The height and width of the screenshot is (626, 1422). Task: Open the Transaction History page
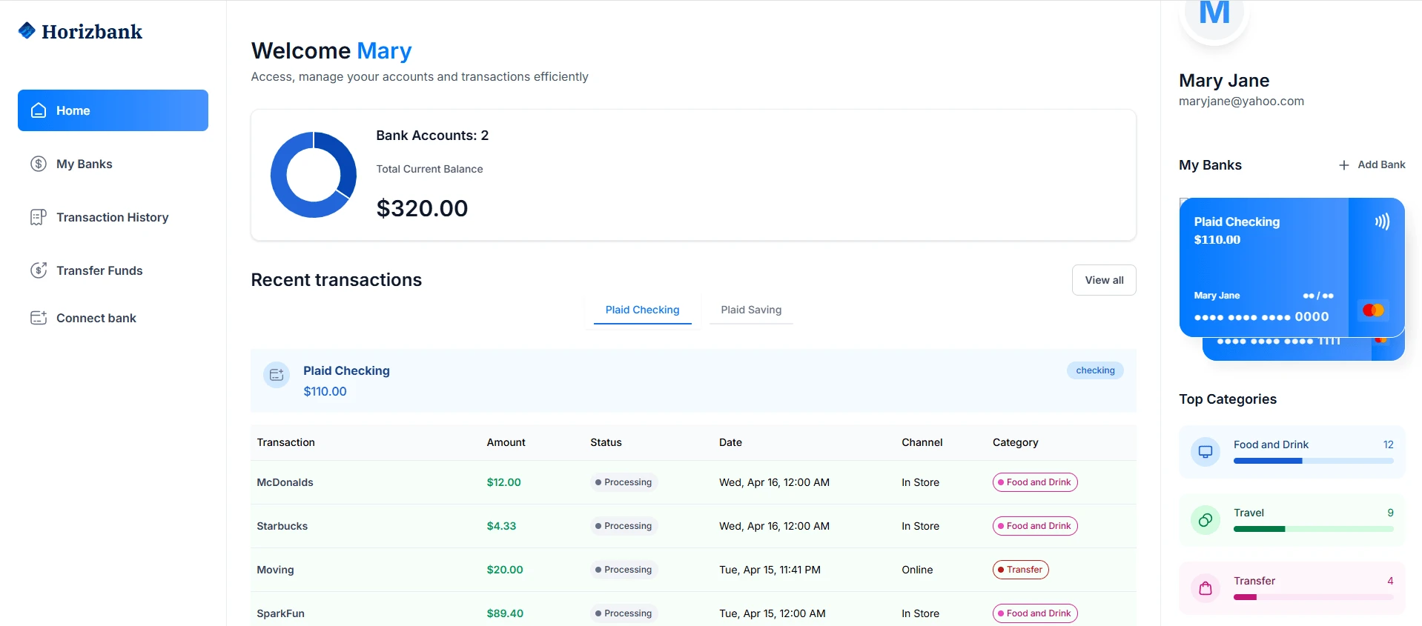(112, 217)
